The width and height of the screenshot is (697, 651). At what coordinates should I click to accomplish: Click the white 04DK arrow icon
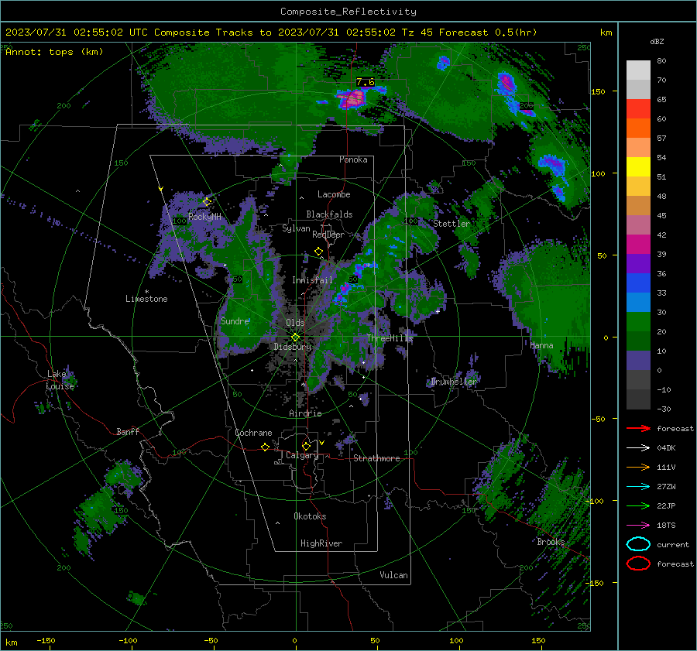[x=638, y=448]
